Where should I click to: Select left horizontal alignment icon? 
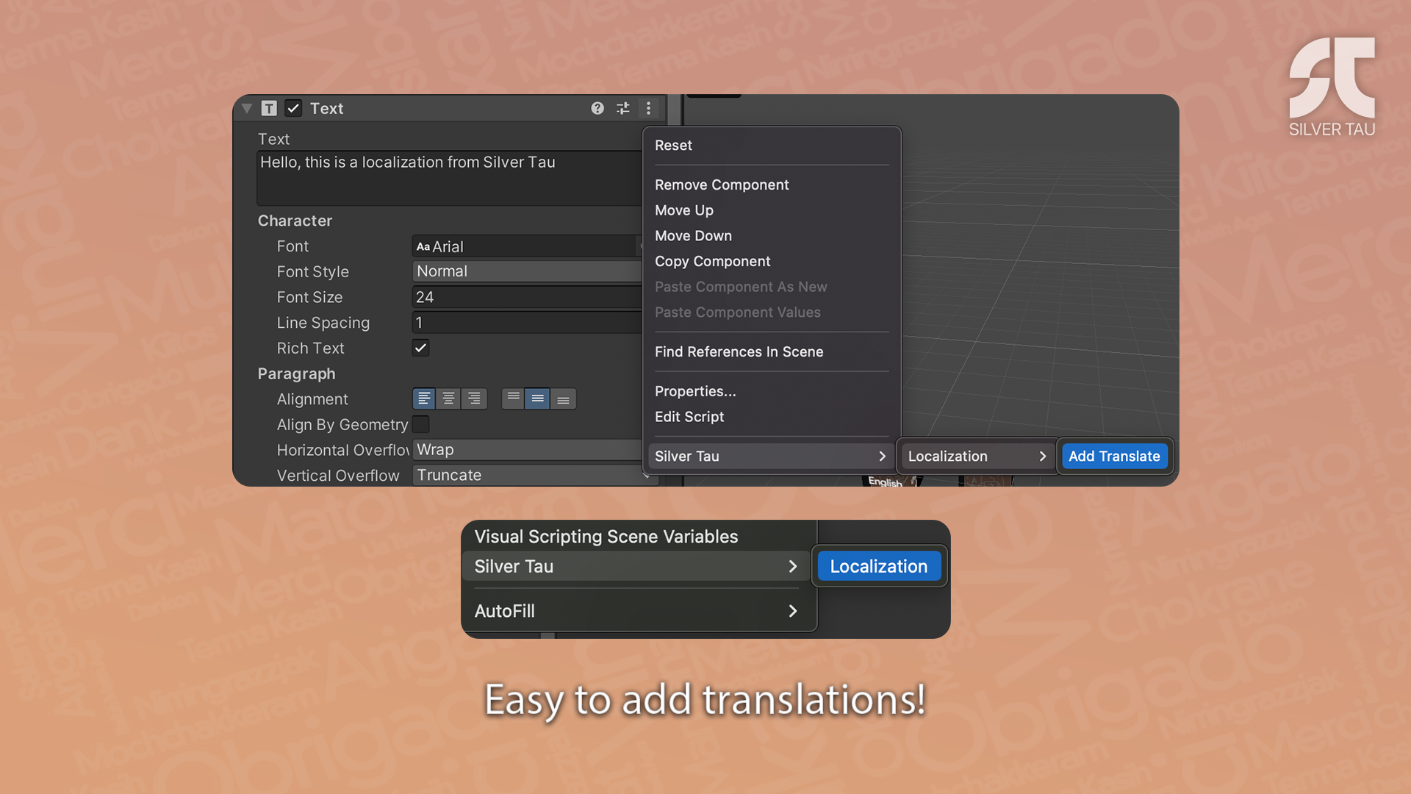(x=424, y=398)
